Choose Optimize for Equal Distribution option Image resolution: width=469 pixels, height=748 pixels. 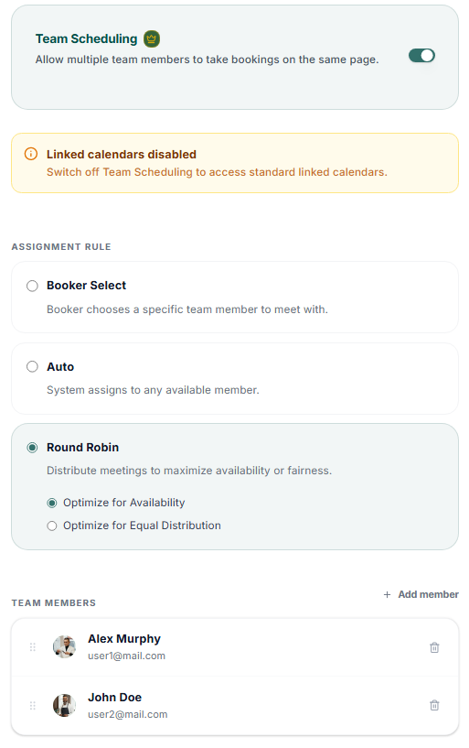click(52, 526)
